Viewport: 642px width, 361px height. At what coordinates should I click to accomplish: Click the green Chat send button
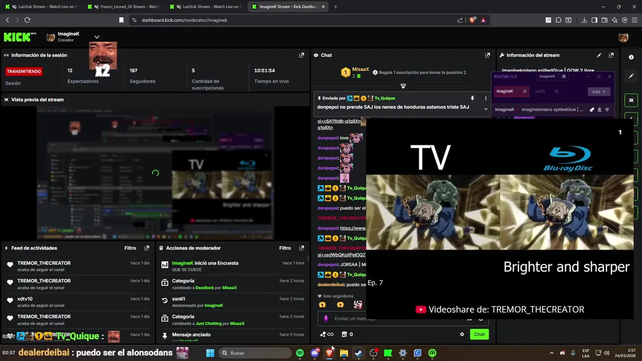479,334
